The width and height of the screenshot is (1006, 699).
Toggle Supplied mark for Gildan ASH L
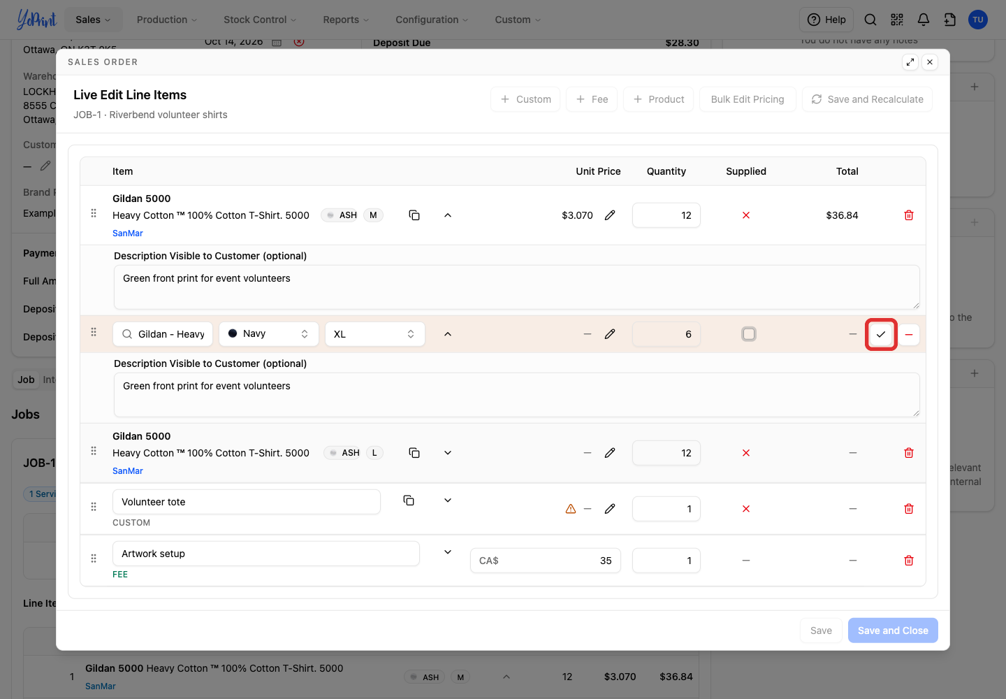click(x=746, y=453)
